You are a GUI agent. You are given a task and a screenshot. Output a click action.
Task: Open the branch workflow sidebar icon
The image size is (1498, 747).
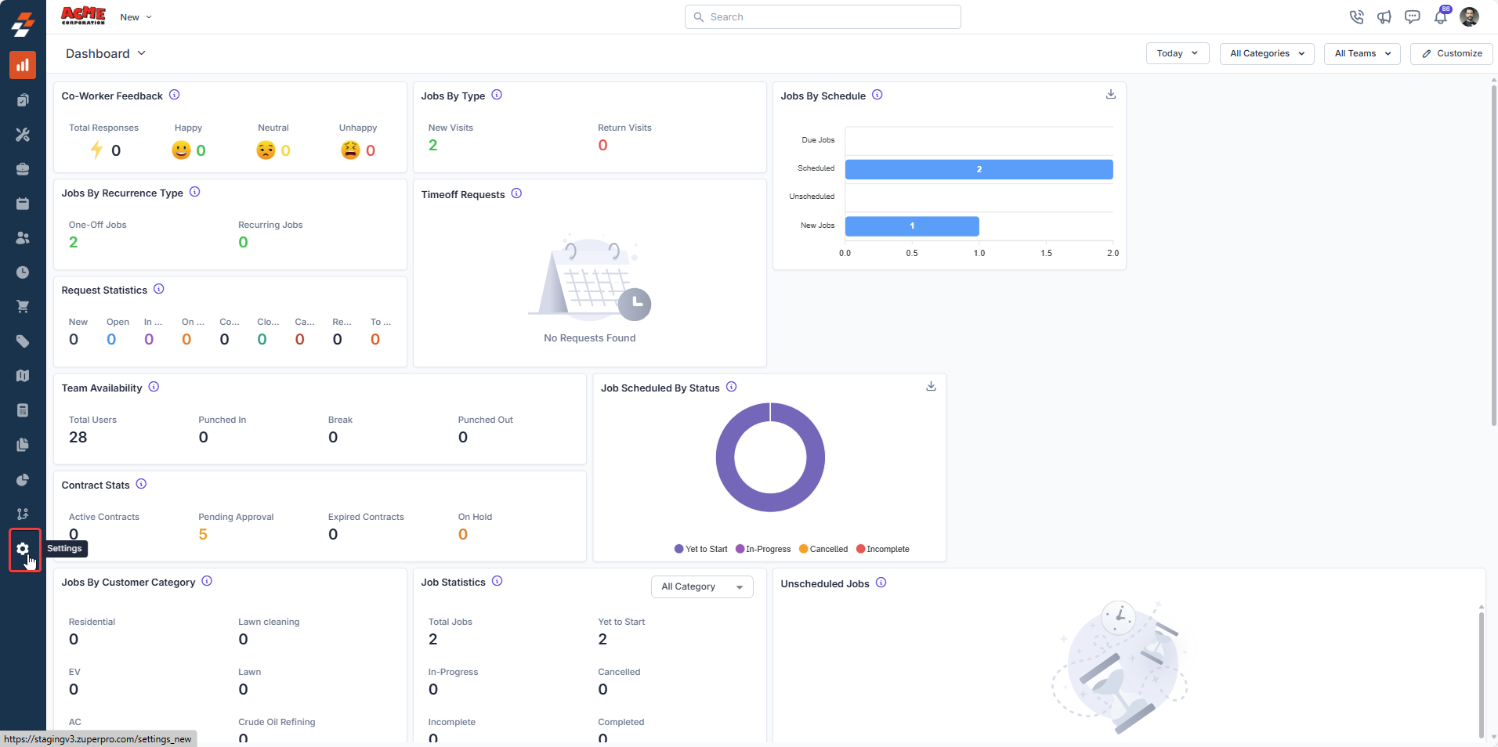tap(23, 514)
